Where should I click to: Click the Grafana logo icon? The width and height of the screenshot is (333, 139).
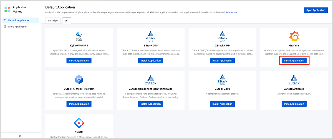click(x=294, y=36)
